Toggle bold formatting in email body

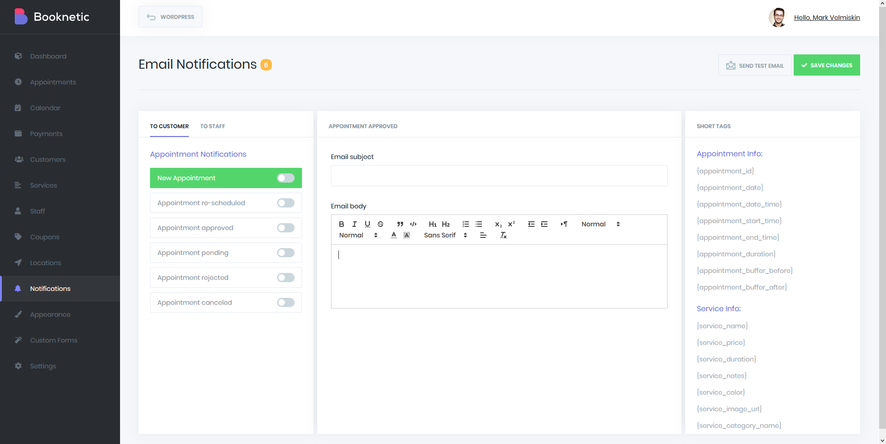point(341,224)
